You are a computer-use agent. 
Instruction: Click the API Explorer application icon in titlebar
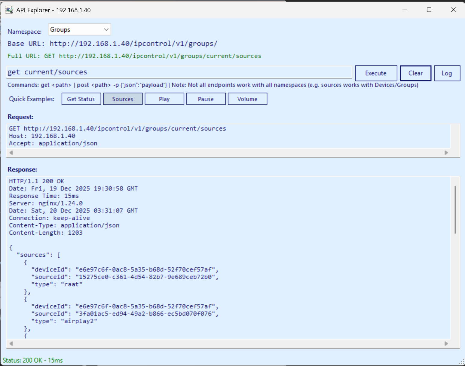[x=9, y=9]
